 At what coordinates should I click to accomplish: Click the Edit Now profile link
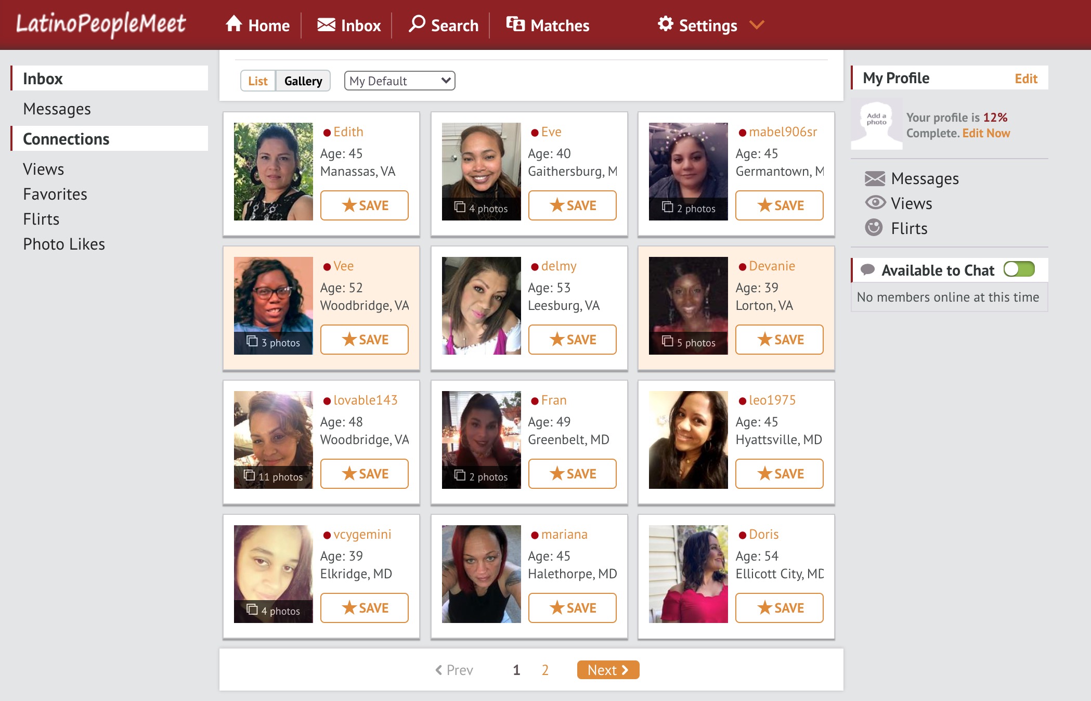point(986,133)
